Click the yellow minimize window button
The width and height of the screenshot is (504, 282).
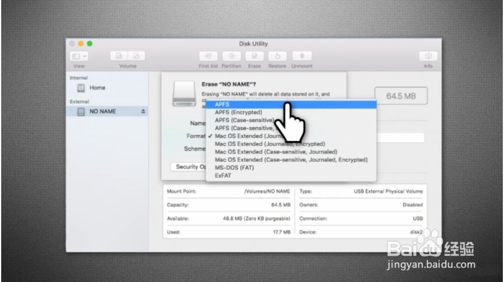(80, 44)
